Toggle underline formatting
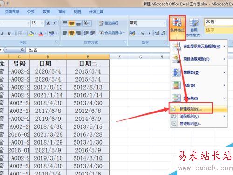Screen dimensions: 233x175 pos(9,33)
